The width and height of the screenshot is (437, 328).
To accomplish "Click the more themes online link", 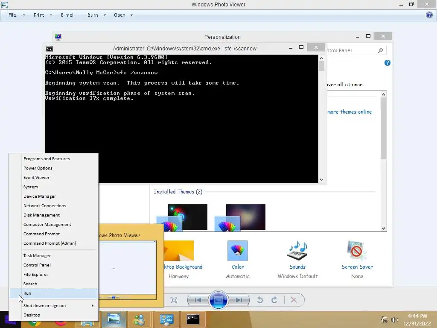I will click(350, 112).
